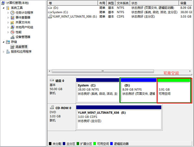Collapse the 存储 storage node
This screenshot has width=194, height=147.
tap(4, 42)
